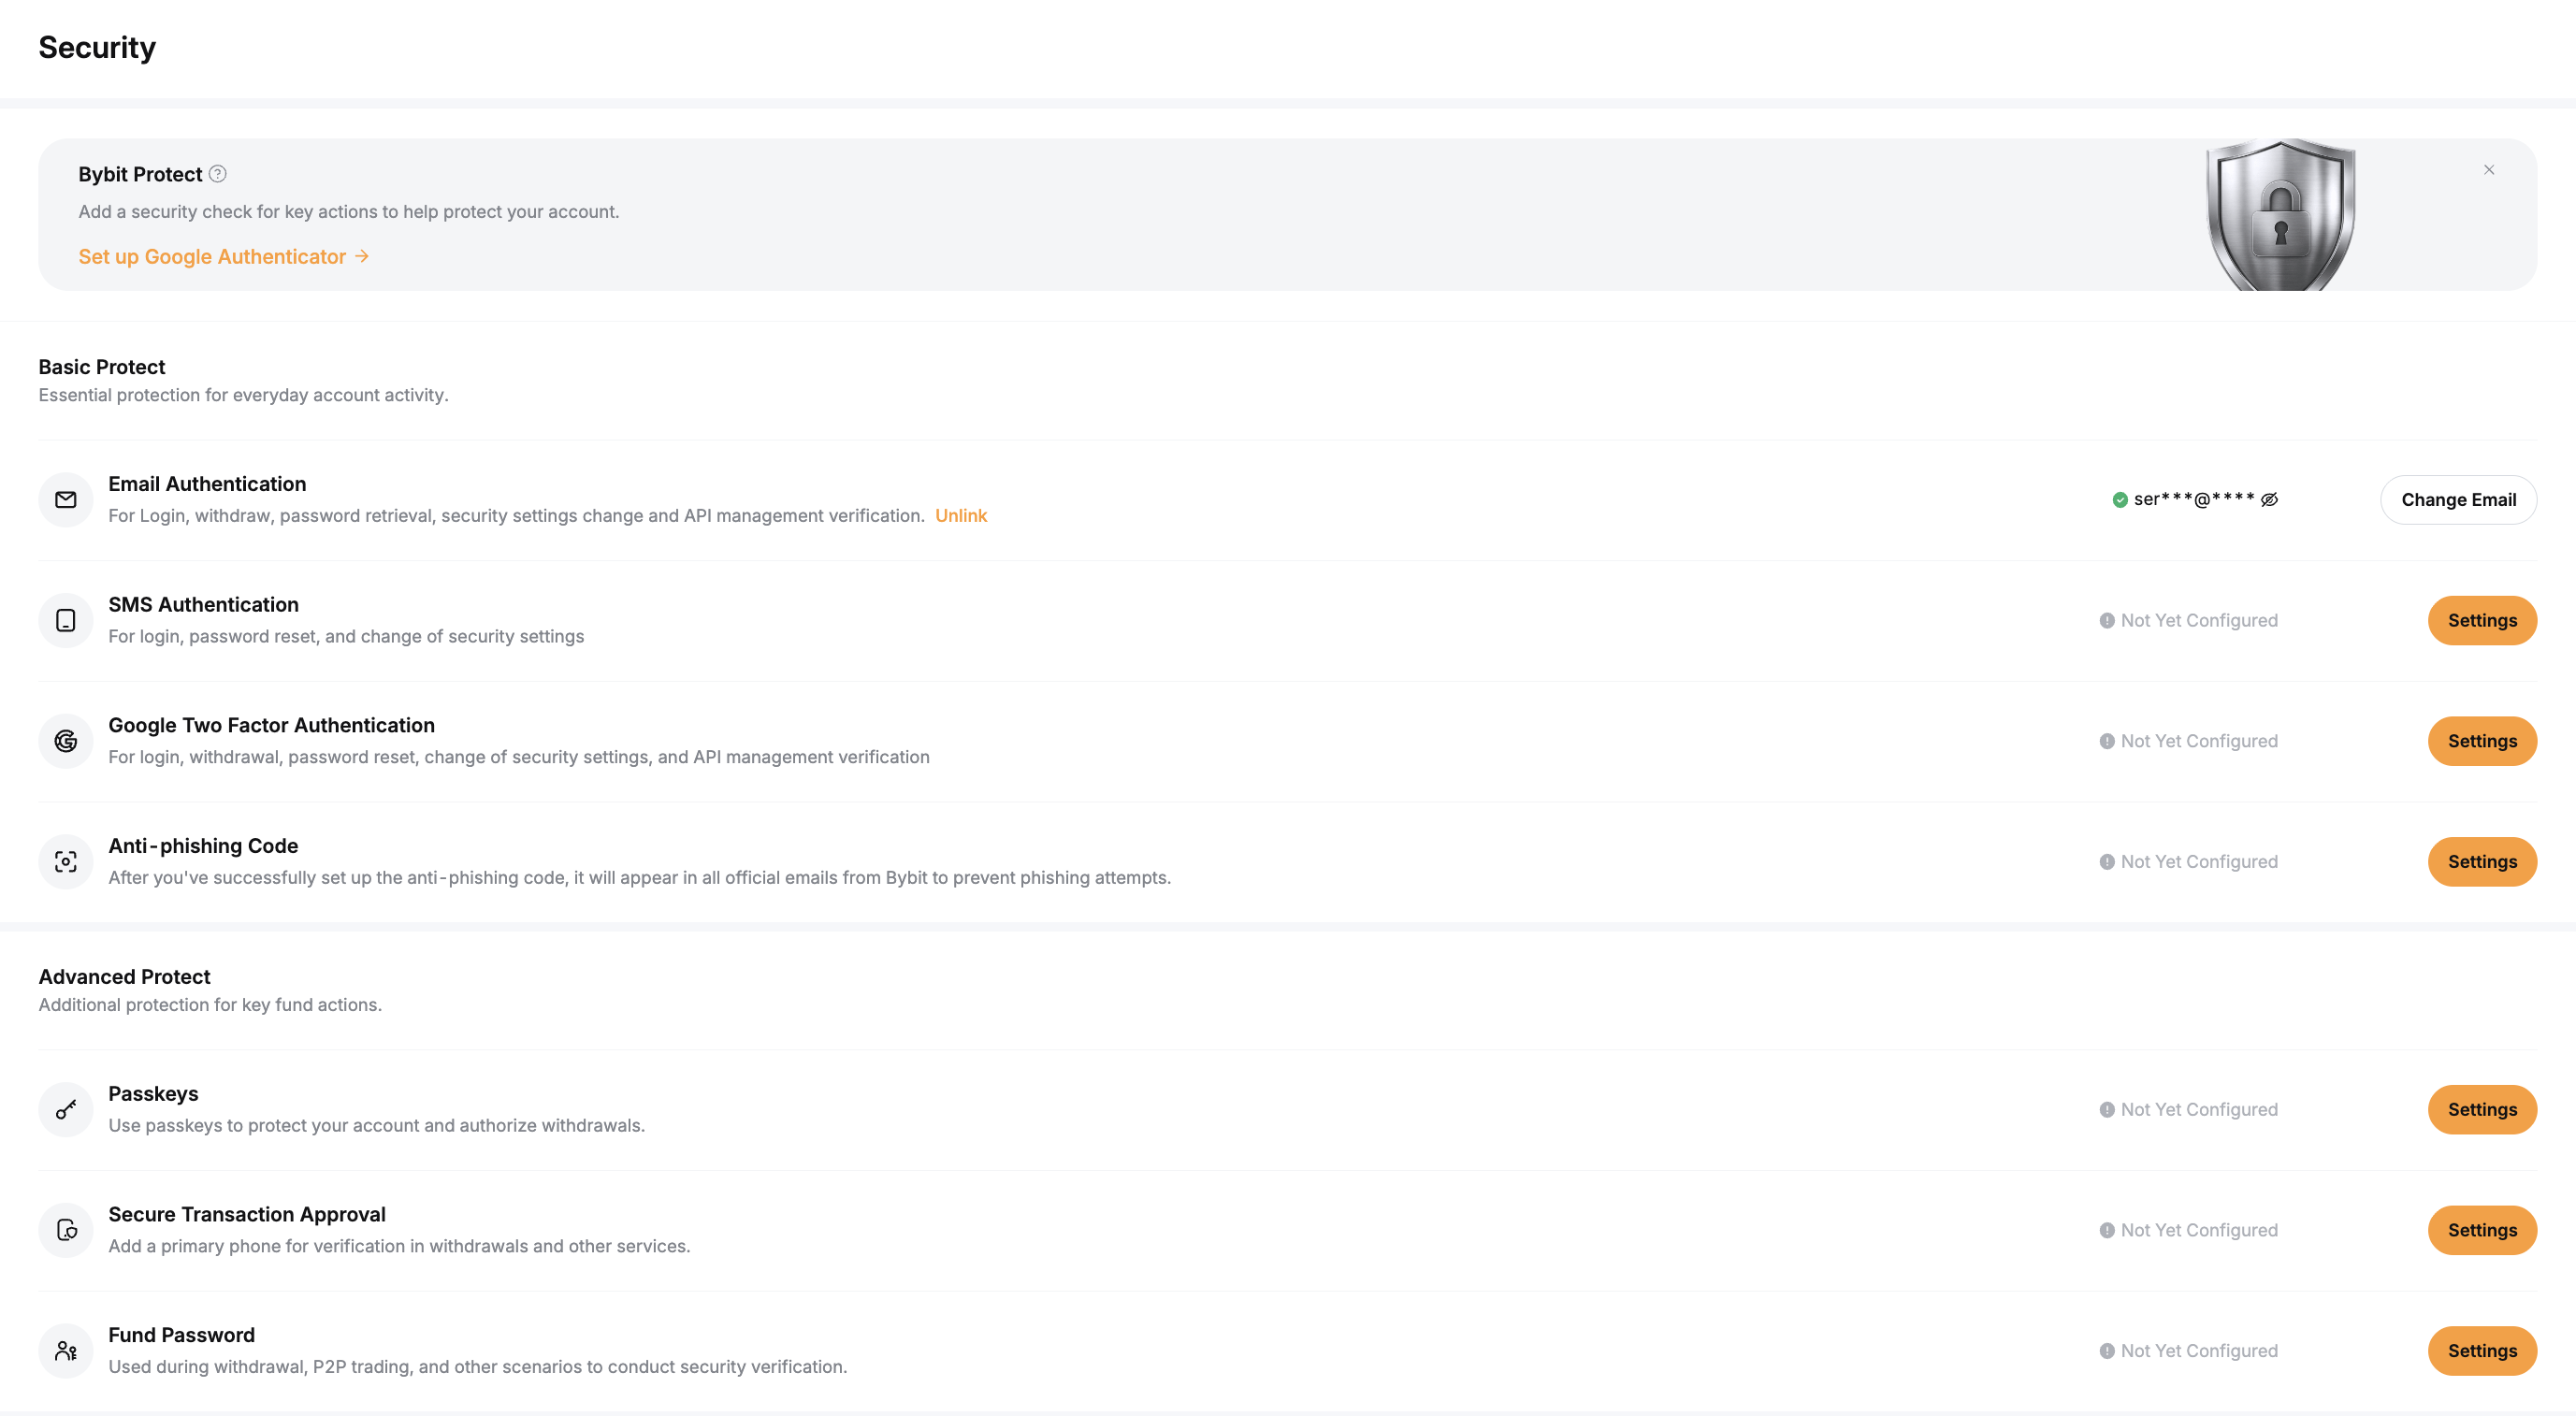This screenshot has width=2576, height=1416.
Task: Click the SMS Authentication description text
Action: pos(346,637)
